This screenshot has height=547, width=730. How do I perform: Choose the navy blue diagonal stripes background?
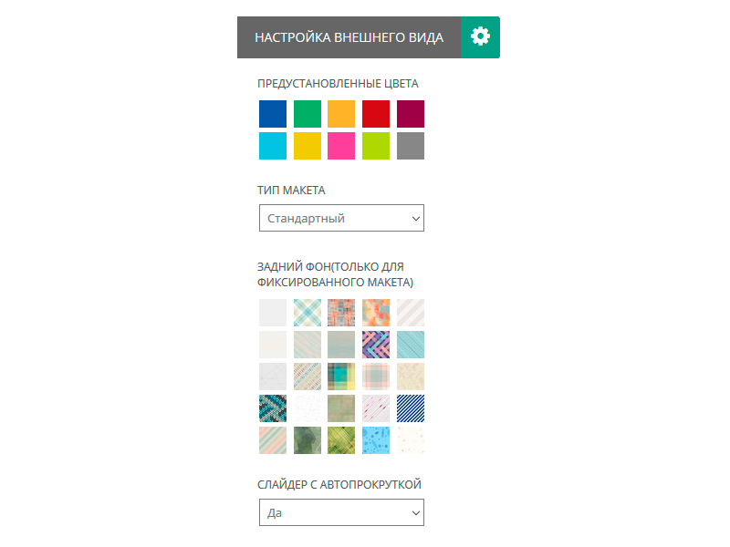point(410,408)
